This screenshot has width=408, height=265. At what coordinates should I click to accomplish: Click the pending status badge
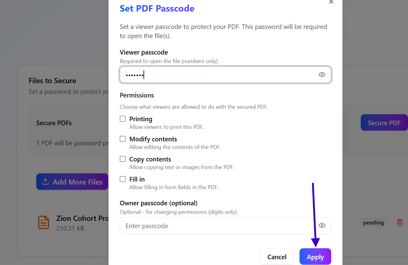(373, 222)
